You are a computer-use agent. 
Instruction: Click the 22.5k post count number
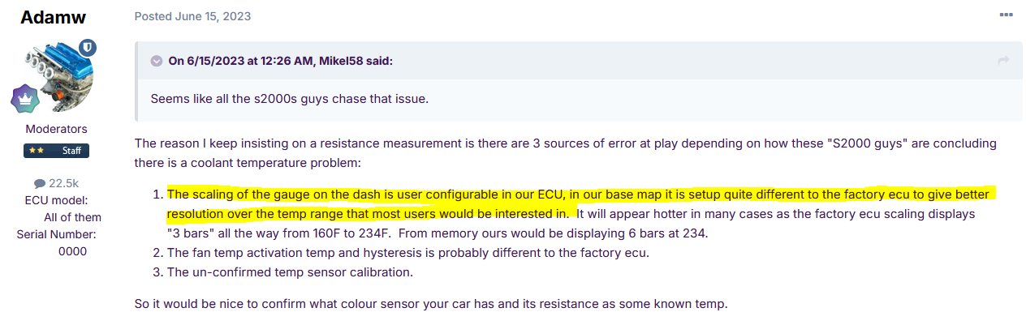(63, 184)
